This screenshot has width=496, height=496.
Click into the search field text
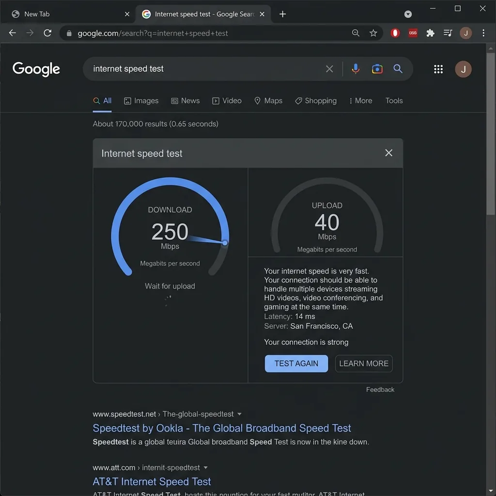coord(128,69)
